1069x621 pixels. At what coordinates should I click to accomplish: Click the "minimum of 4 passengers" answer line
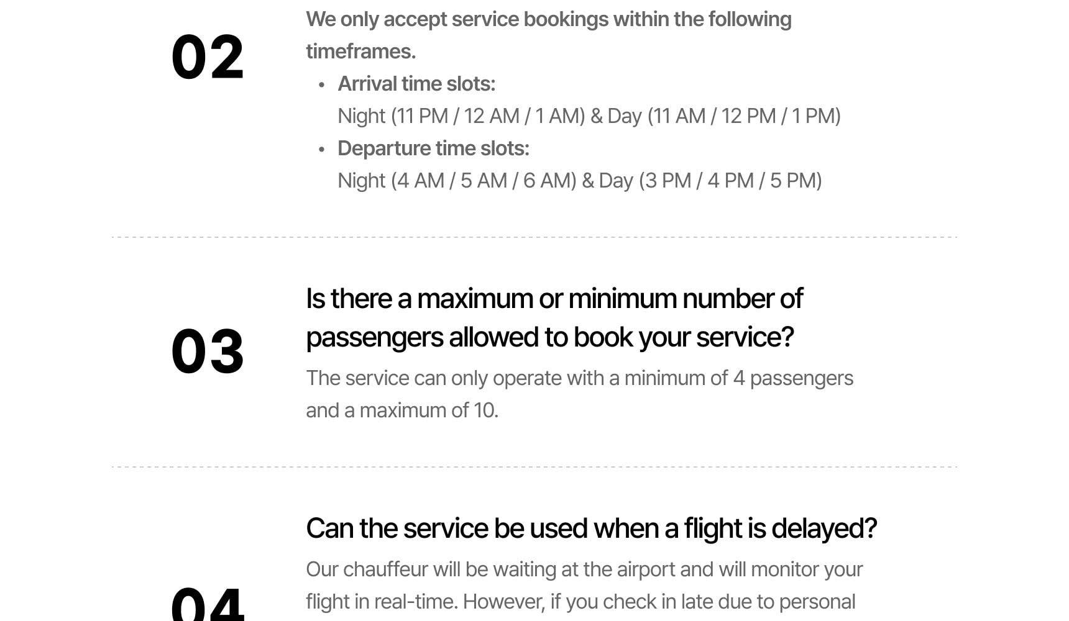click(579, 378)
